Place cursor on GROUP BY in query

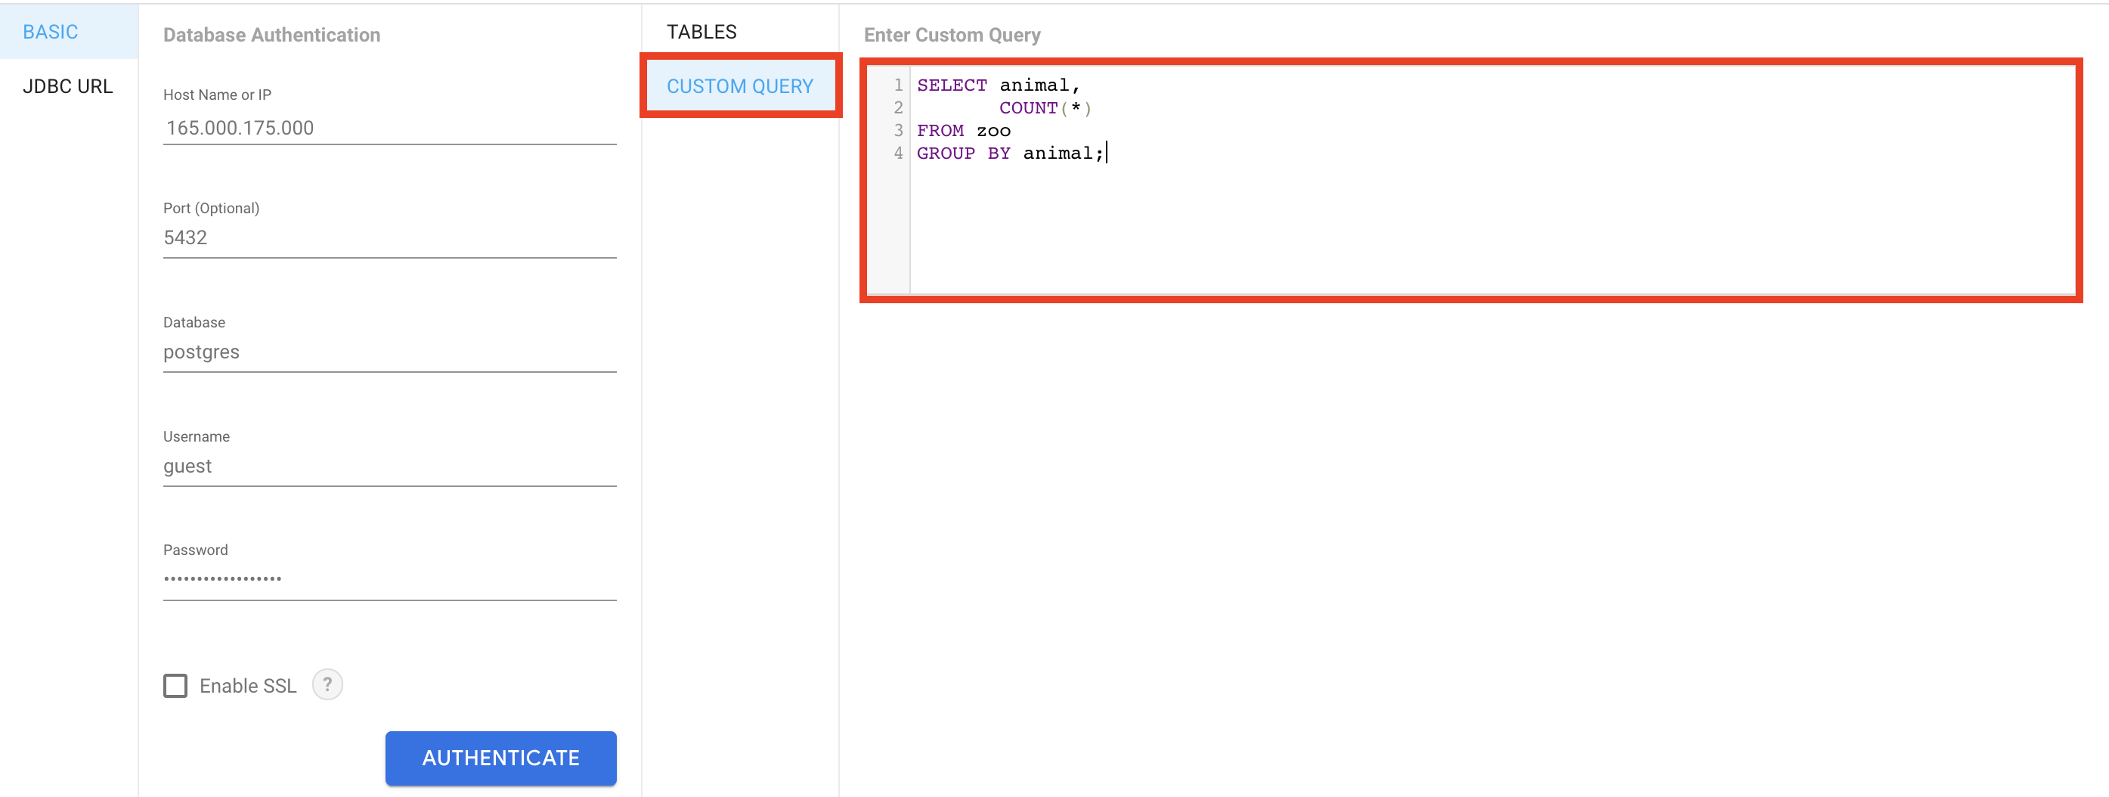pos(963,154)
